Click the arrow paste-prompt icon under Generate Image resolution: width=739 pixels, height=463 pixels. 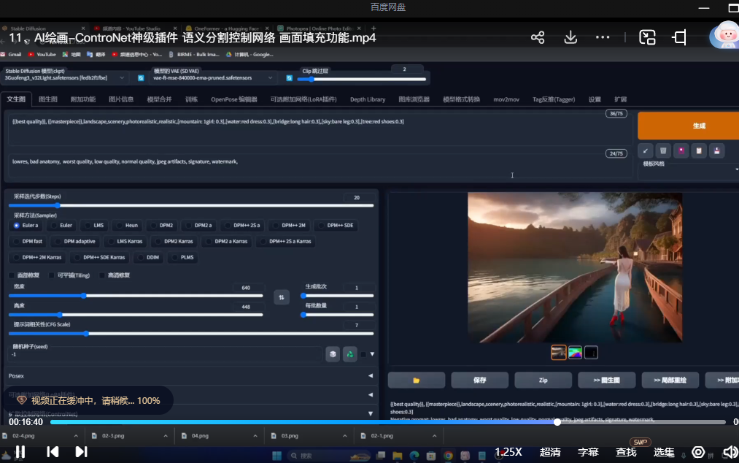tap(645, 150)
